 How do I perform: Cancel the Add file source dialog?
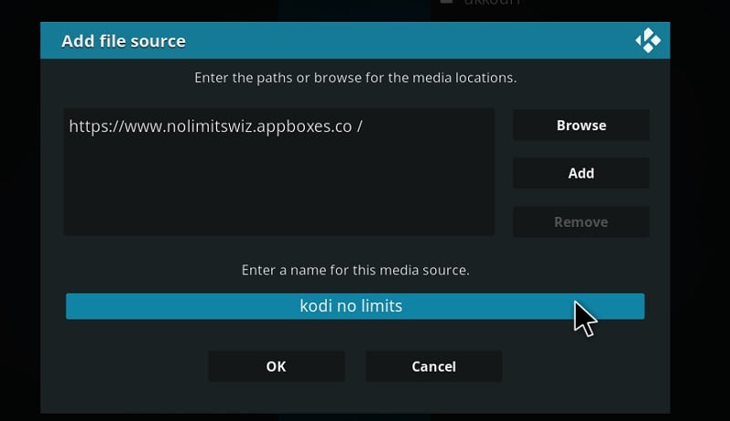click(x=433, y=366)
